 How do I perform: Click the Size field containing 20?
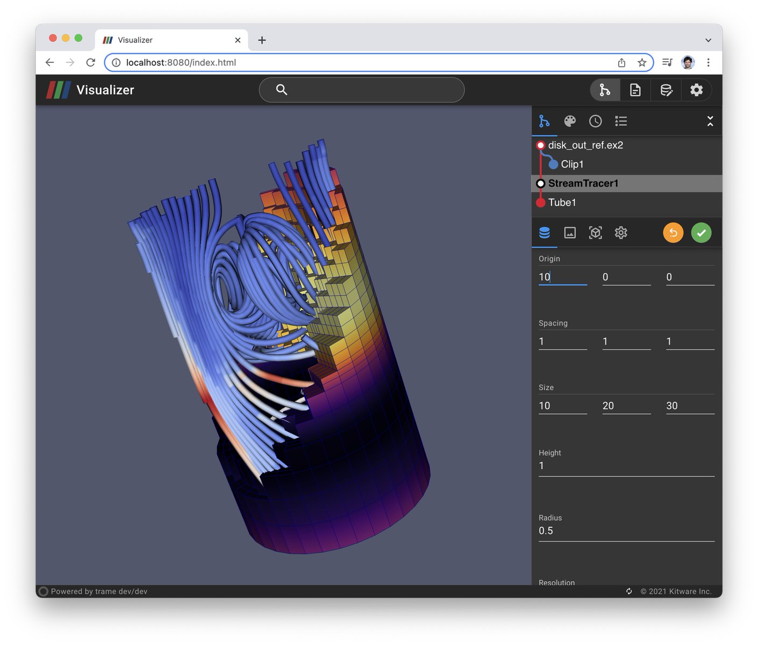[x=627, y=406]
